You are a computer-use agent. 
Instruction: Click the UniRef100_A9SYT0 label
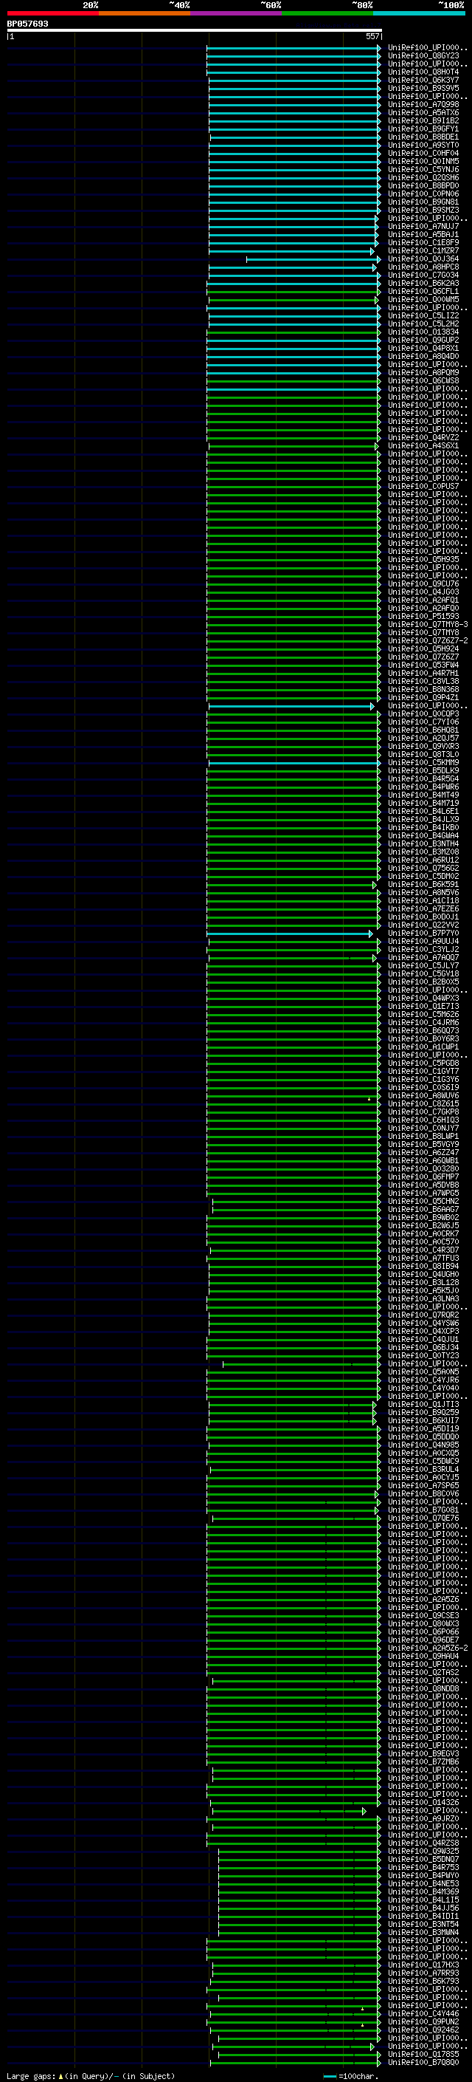pyautogui.click(x=423, y=145)
